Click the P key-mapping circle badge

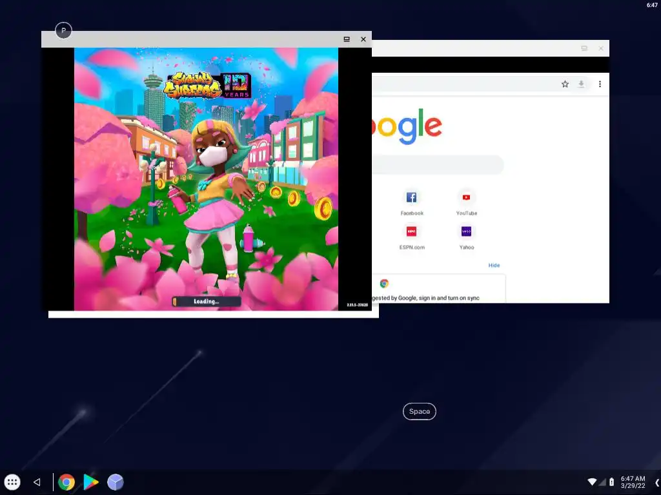[64, 30]
